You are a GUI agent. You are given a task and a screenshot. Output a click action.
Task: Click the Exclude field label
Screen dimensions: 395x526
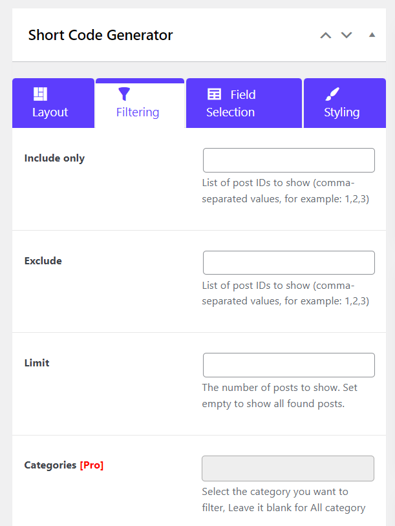[43, 261]
